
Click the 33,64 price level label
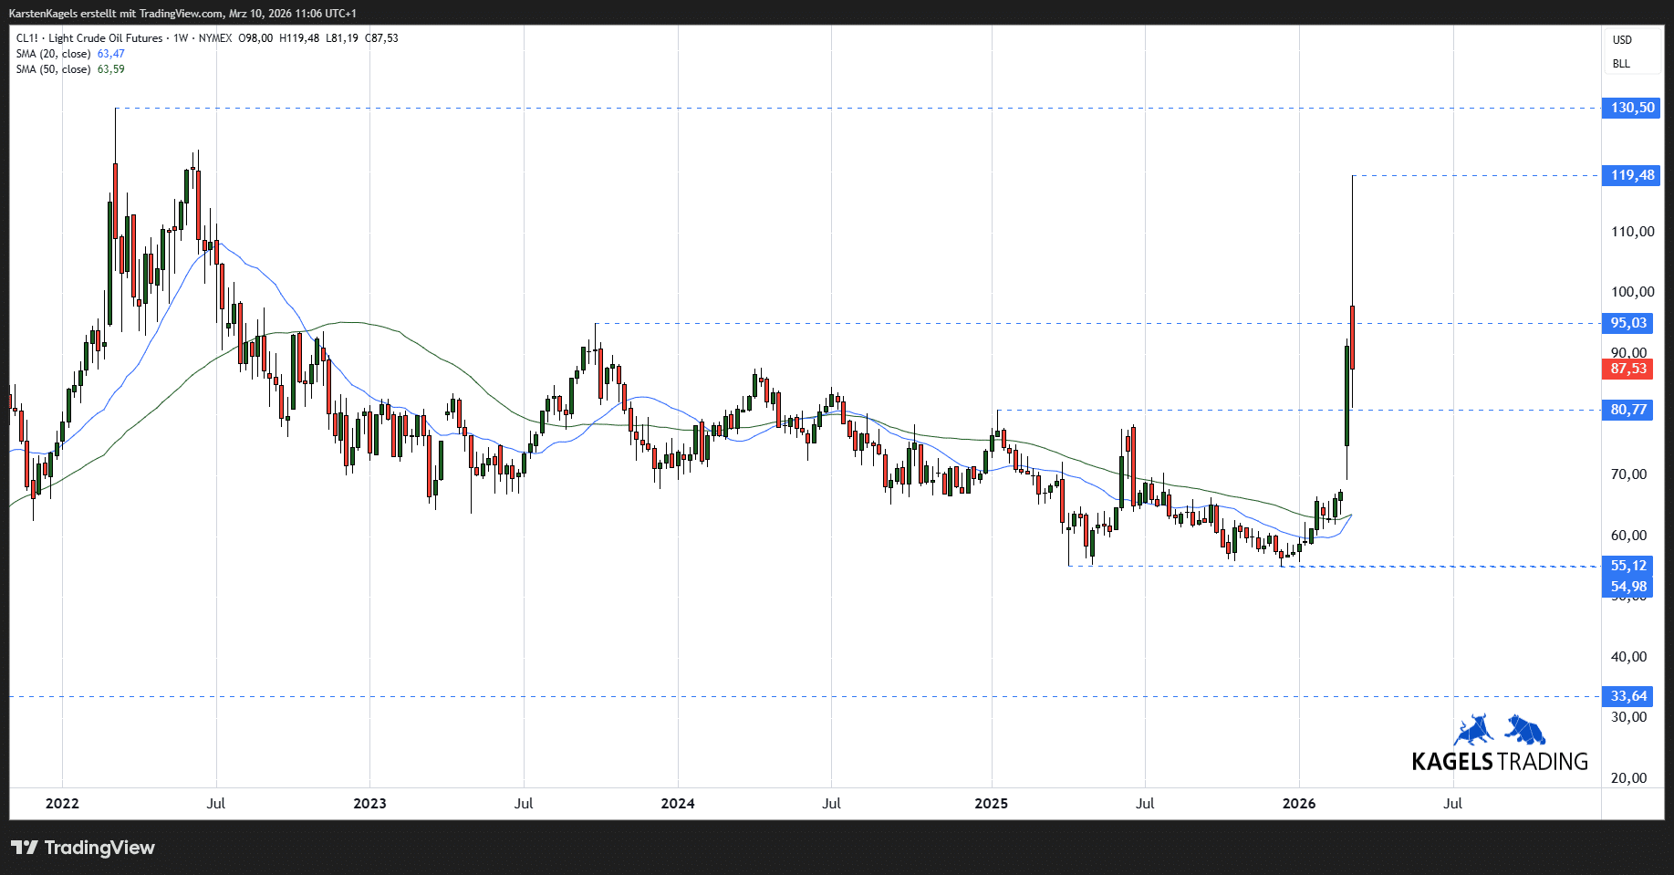1628,696
